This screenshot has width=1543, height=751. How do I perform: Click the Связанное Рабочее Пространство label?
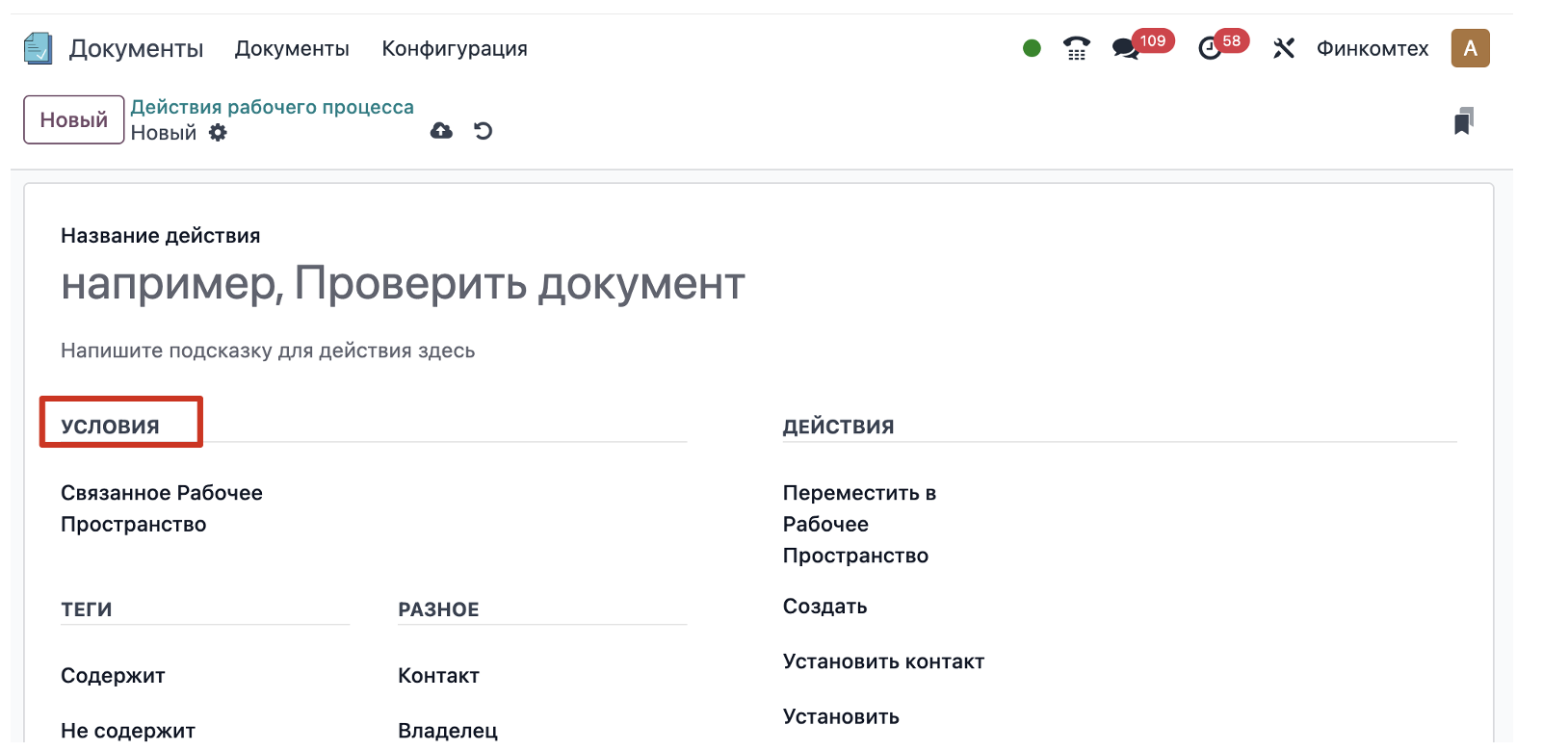tap(161, 508)
